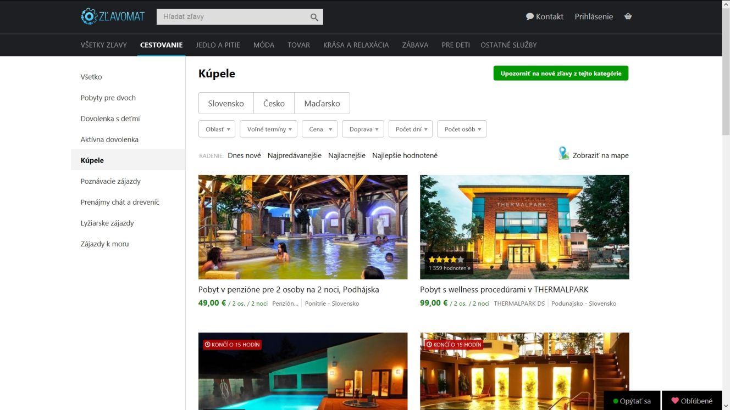Click 'THERMALPARK DS' provider text
This screenshot has height=410, width=730.
coord(519,304)
